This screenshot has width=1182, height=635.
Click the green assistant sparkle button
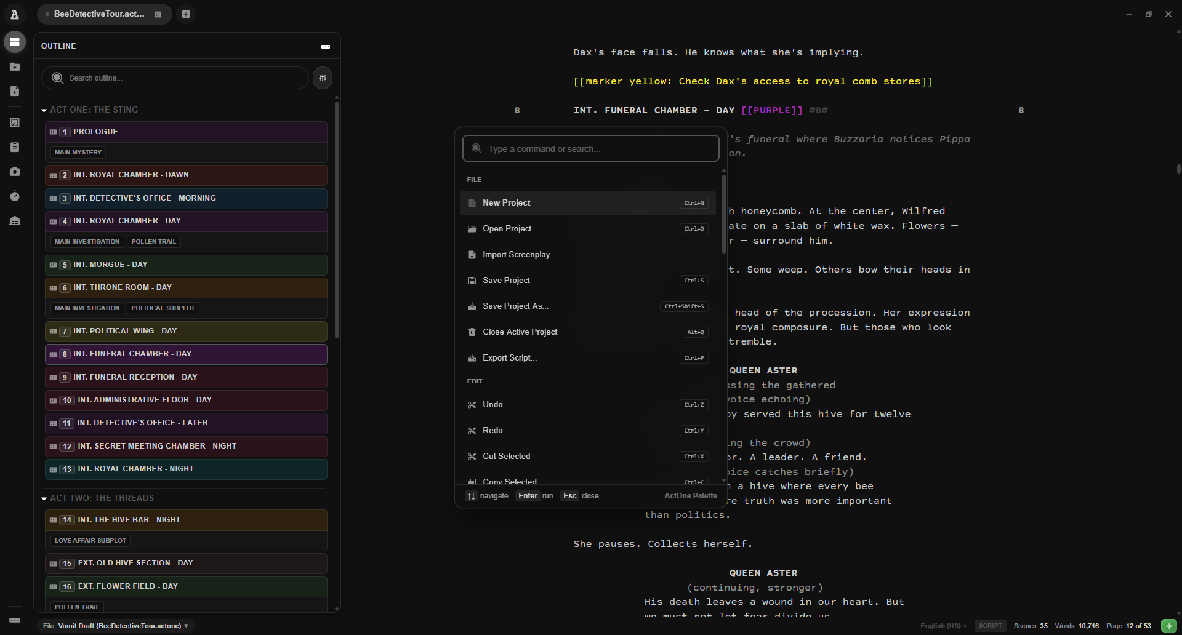coord(1168,626)
